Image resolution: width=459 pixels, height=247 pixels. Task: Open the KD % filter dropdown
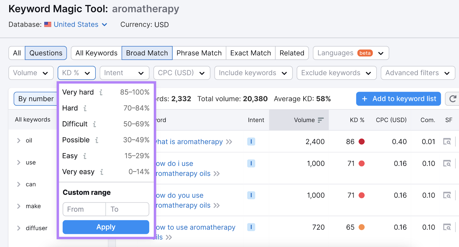pos(77,73)
